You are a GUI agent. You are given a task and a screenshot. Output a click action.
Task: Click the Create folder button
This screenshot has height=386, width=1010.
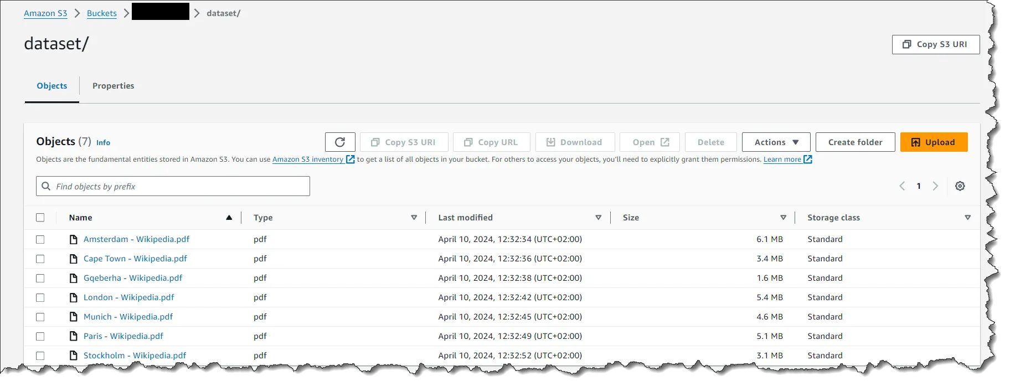tap(856, 142)
